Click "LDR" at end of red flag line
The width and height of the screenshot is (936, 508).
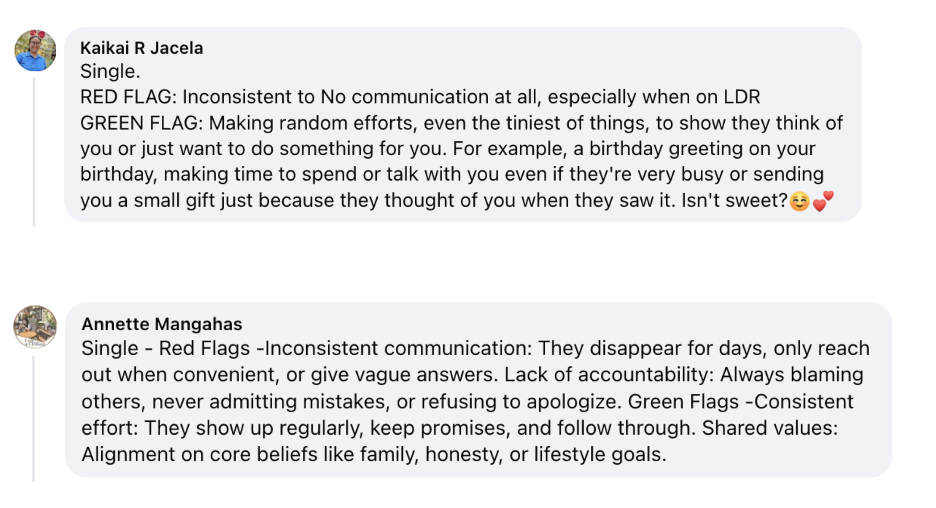click(x=742, y=97)
